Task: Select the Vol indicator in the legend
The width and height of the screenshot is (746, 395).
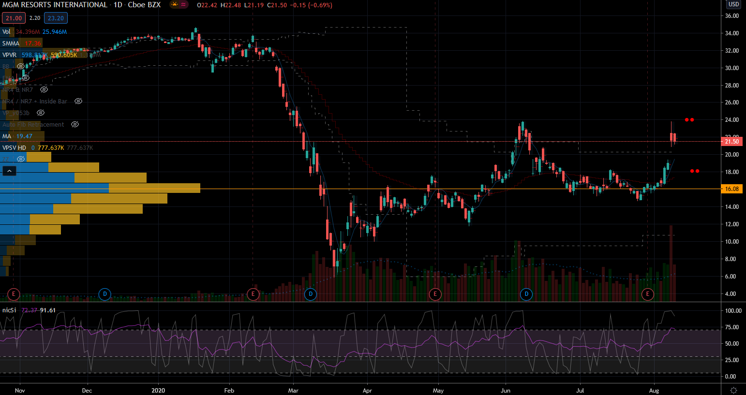Action: pos(6,31)
